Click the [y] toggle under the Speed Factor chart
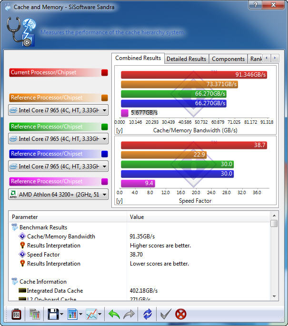The image size is (288, 326). click(x=119, y=201)
